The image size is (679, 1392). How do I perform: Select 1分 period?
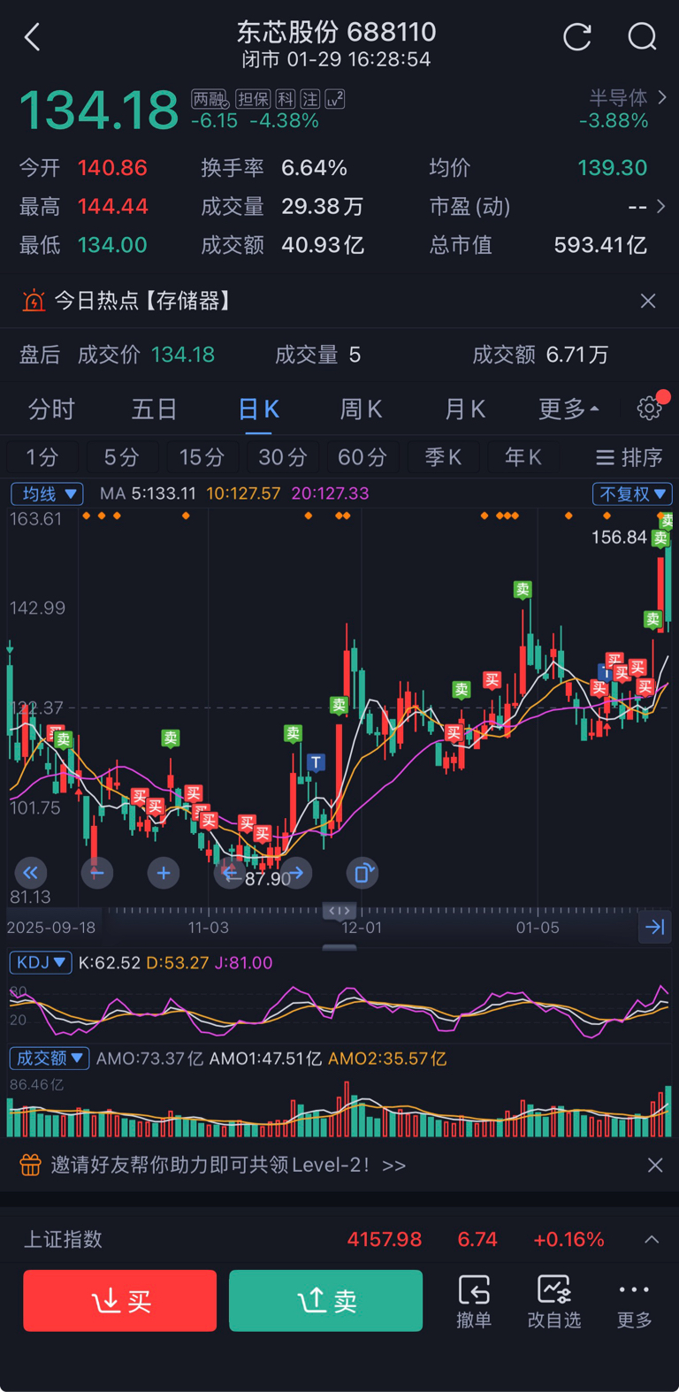click(42, 457)
